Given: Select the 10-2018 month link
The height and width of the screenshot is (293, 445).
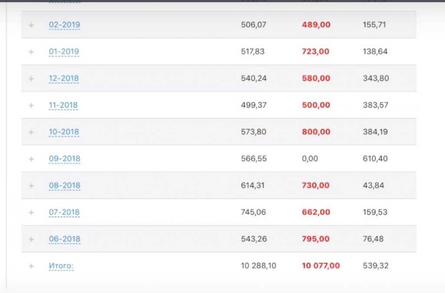Looking at the screenshot, I should [x=64, y=132].
